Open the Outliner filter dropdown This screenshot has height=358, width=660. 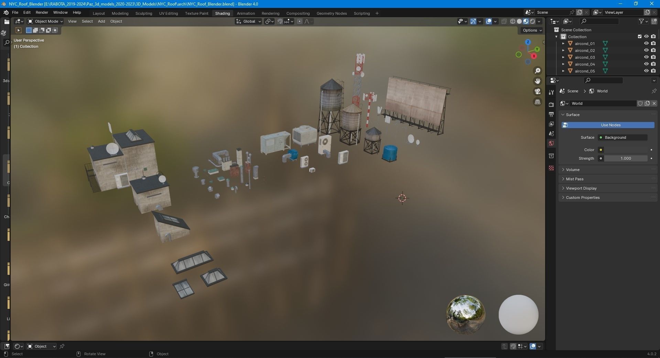(x=643, y=21)
